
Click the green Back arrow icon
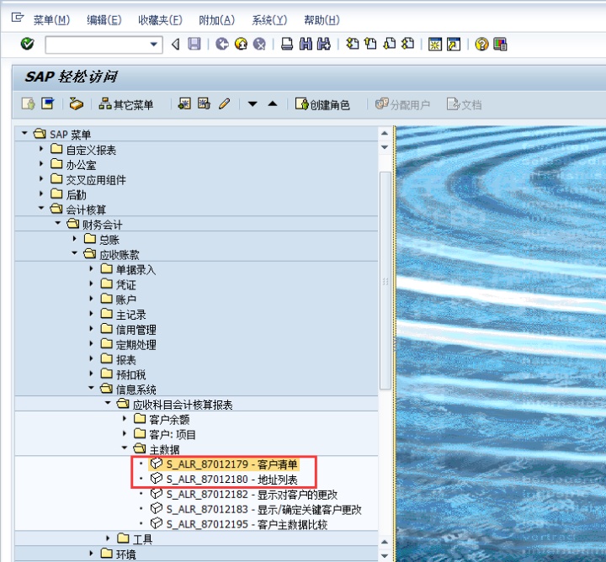[x=222, y=44]
